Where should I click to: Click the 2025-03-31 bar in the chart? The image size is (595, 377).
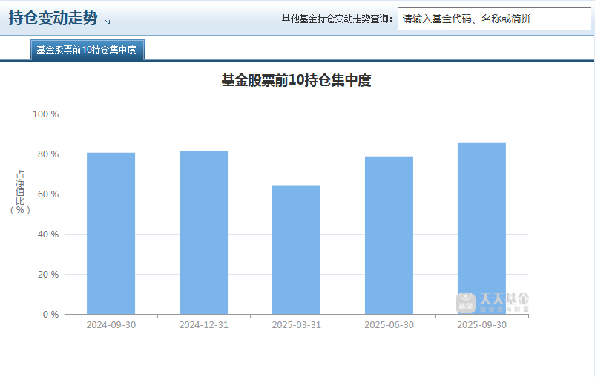click(x=296, y=250)
